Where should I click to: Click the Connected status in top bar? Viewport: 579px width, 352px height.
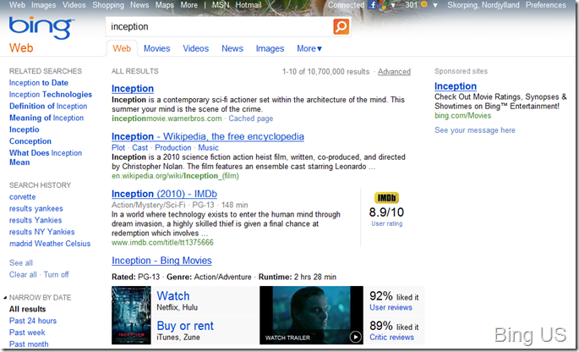click(347, 5)
